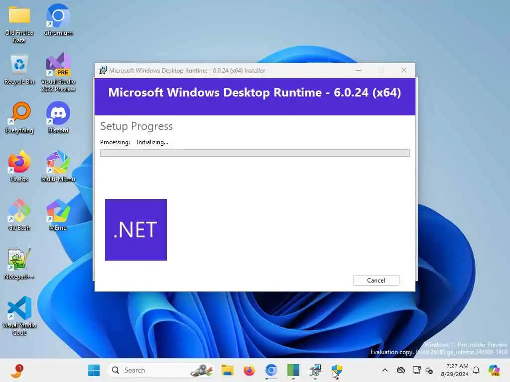510x382 pixels.
Task: Select the Notepad++ desktop shortcut
Action: click(x=19, y=264)
